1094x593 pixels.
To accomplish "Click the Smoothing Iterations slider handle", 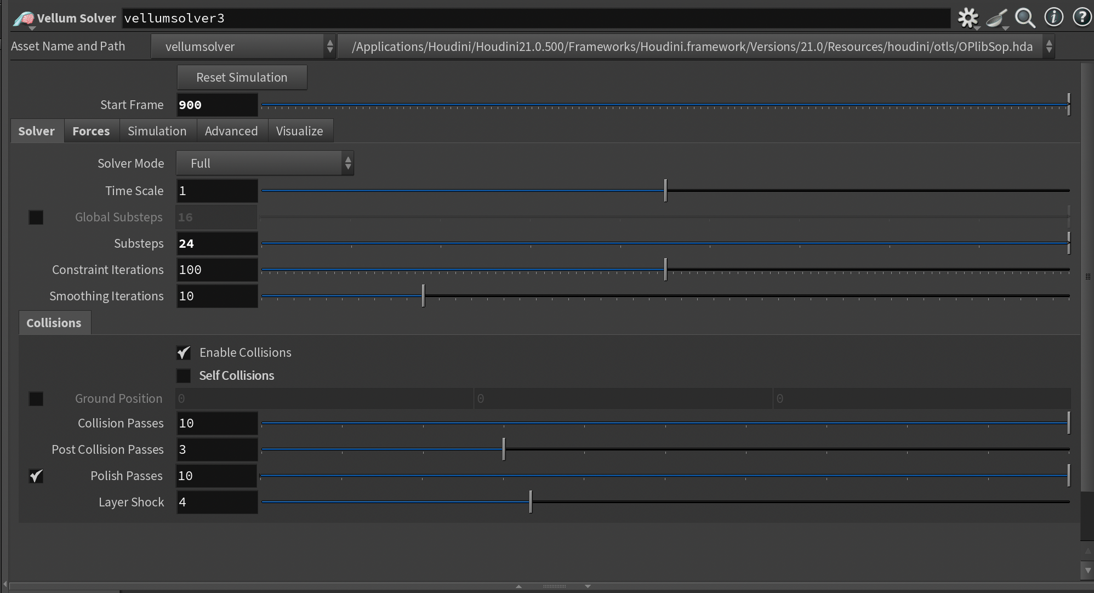I will [423, 296].
